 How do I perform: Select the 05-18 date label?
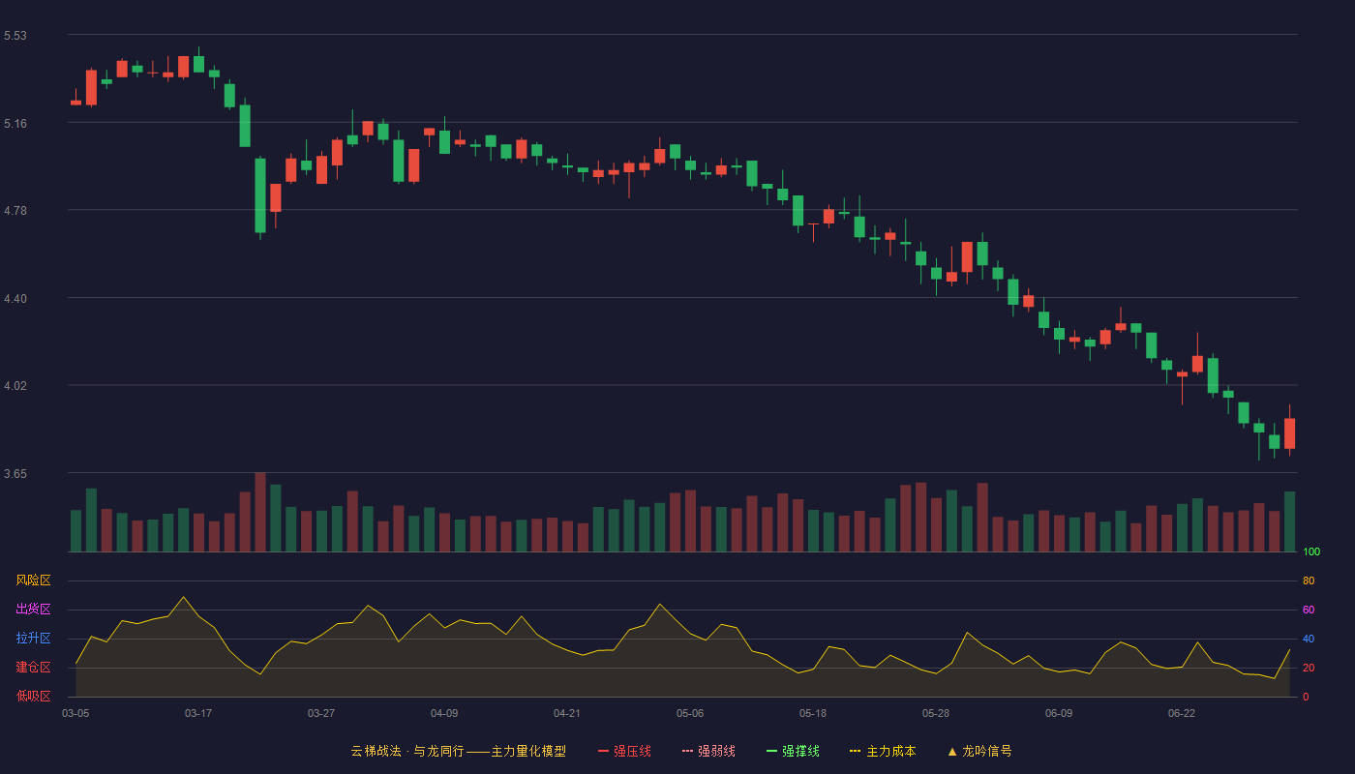[813, 713]
